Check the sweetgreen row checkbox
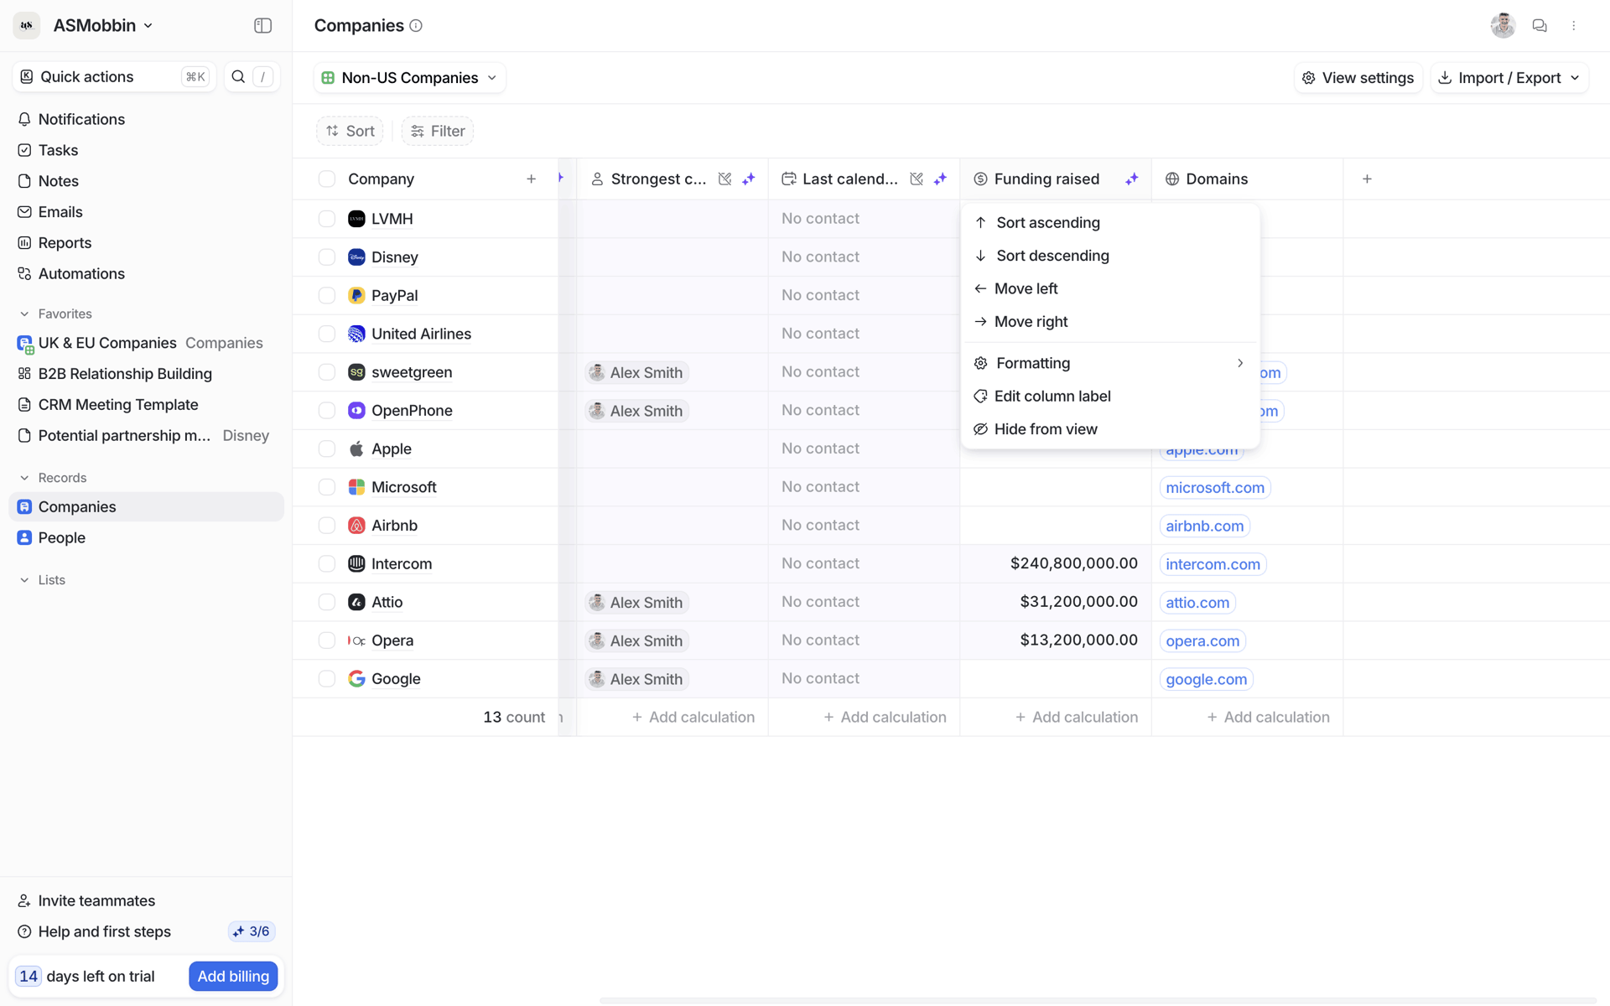1610x1006 pixels. [327, 372]
